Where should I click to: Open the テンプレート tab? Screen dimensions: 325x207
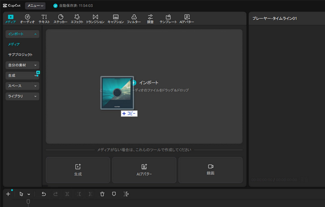[x=168, y=19]
